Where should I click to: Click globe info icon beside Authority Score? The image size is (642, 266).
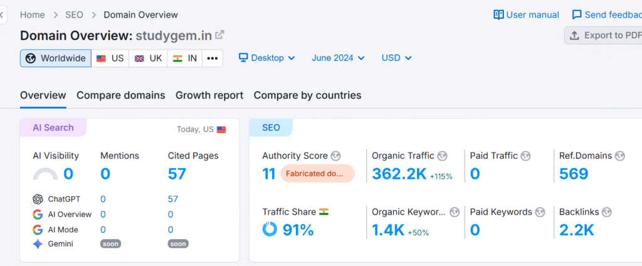[336, 156]
